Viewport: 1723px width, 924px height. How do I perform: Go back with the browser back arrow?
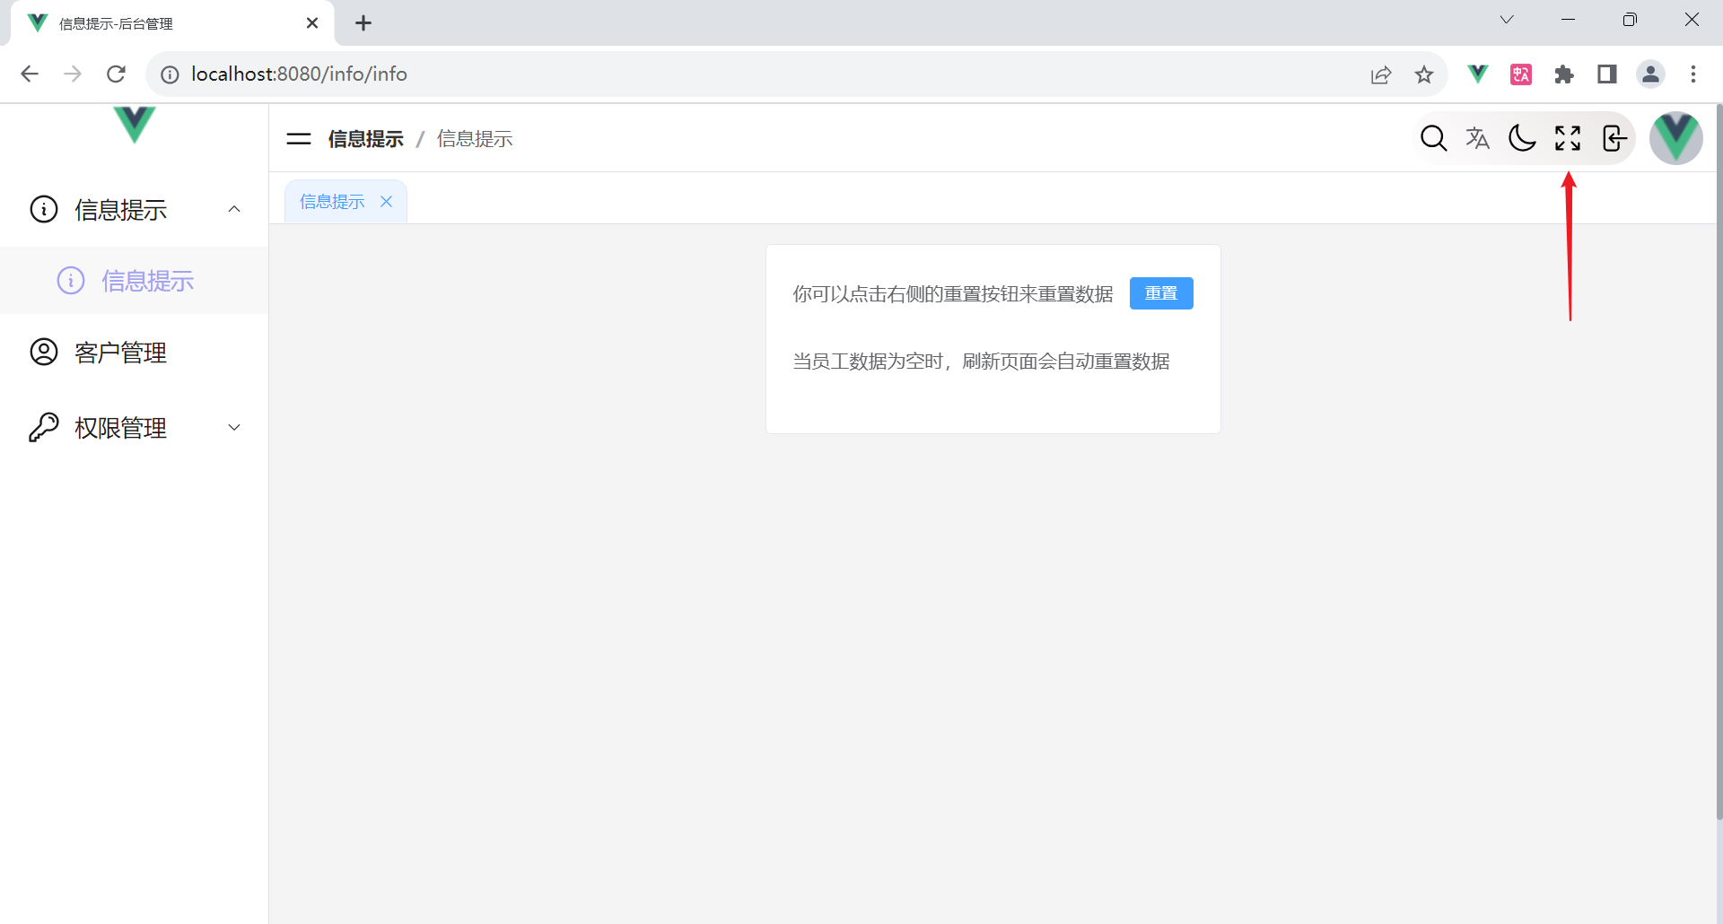click(30, 74)
